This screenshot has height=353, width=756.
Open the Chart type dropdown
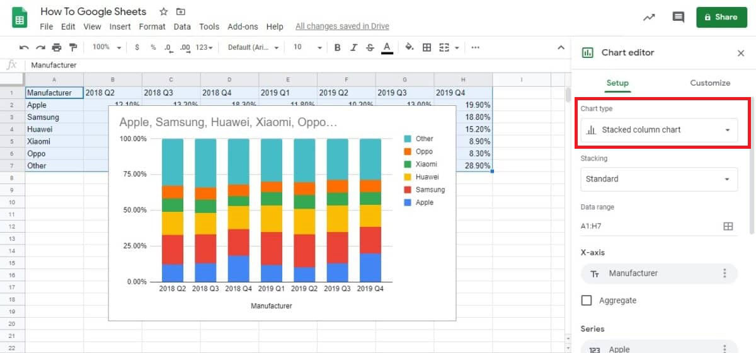click(658, 130)
